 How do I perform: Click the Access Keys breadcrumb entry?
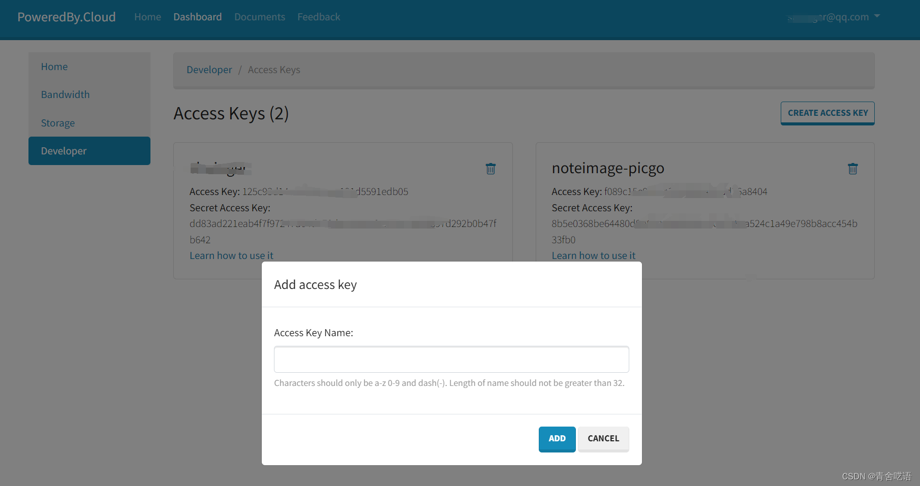274,70
